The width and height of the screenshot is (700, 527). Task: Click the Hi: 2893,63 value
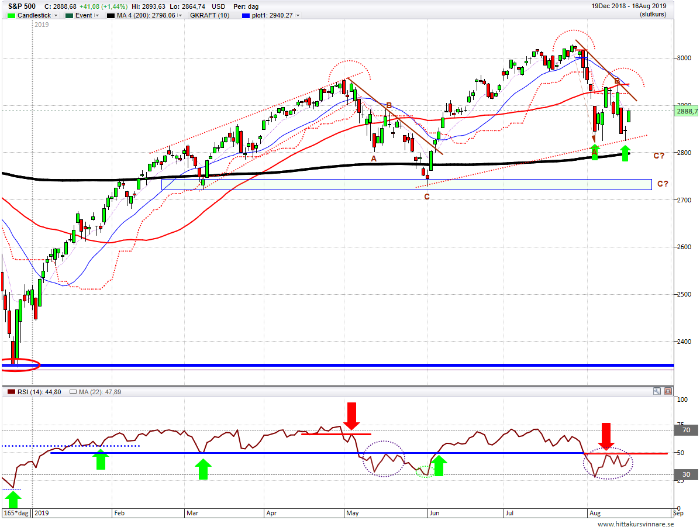[x=148, y=6]
